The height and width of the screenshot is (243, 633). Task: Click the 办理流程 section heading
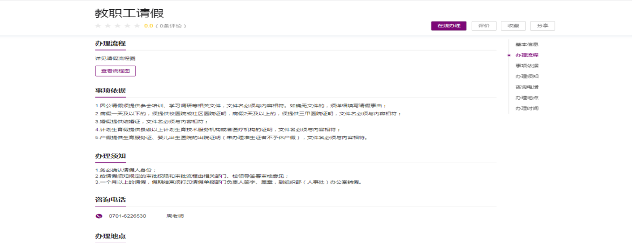click(x=110, y=44)
